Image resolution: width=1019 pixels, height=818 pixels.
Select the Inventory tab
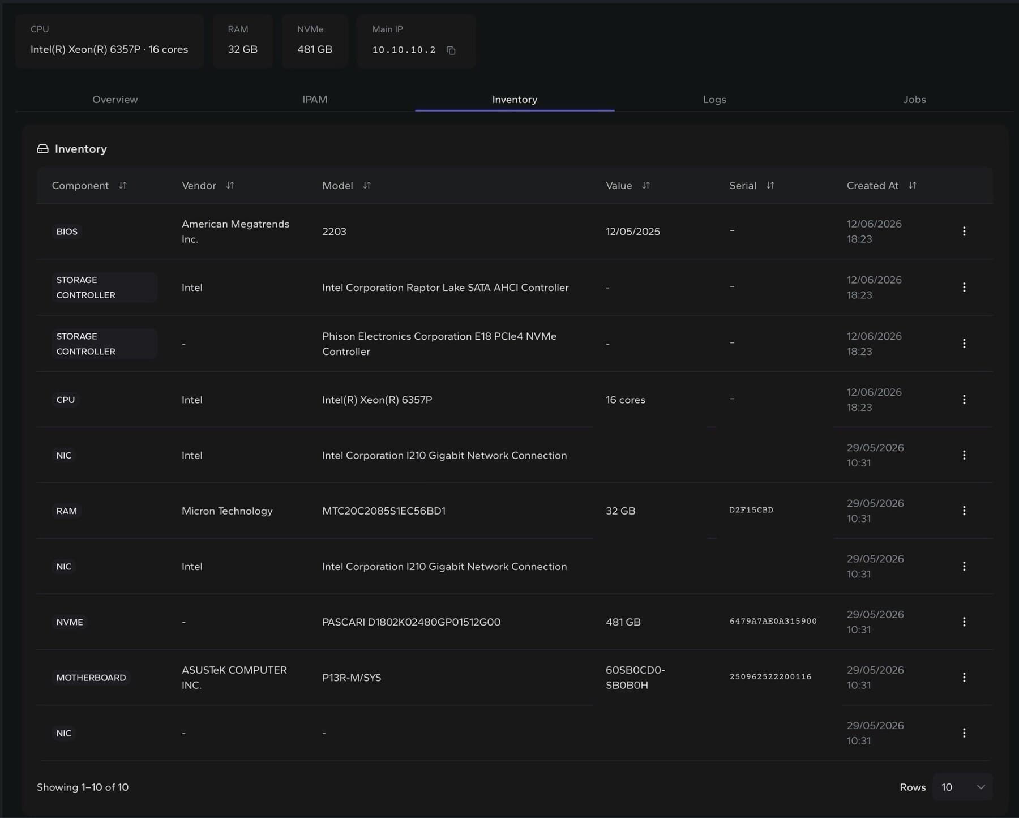coord(515,99)
